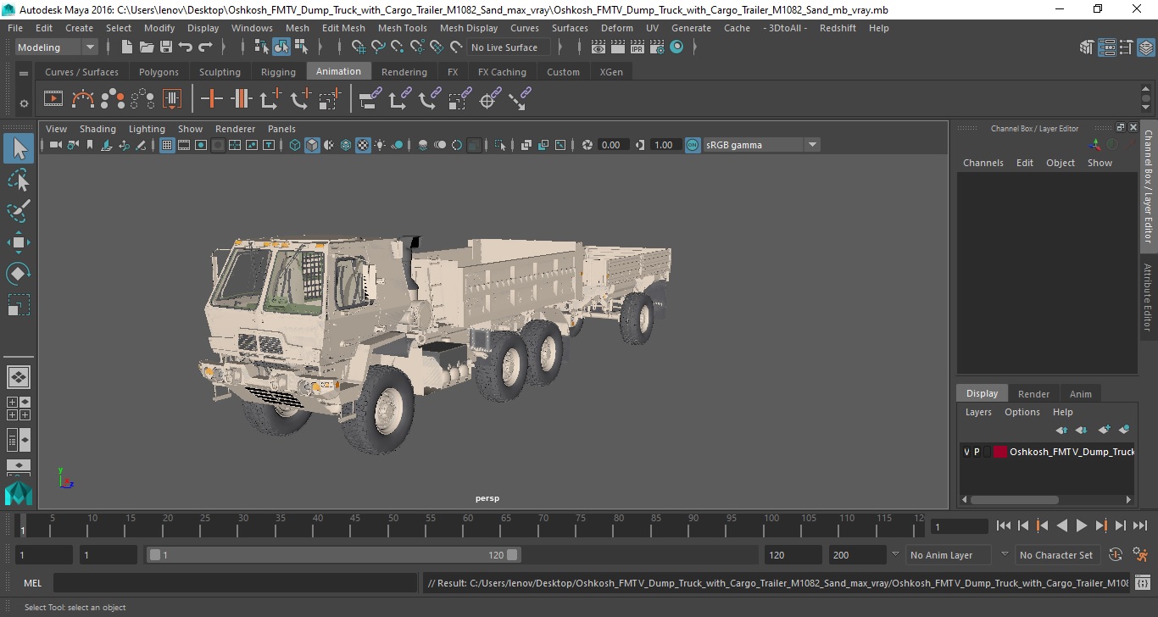This screenshot has width=1158, height=617.
Task: Save scene using the floppy disk icon
Action: click(x=166, y=47)
